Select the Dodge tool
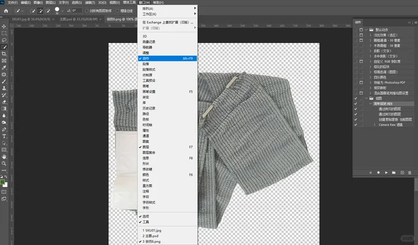The height and width of the screenshot is (245, 418). point(4,123)
